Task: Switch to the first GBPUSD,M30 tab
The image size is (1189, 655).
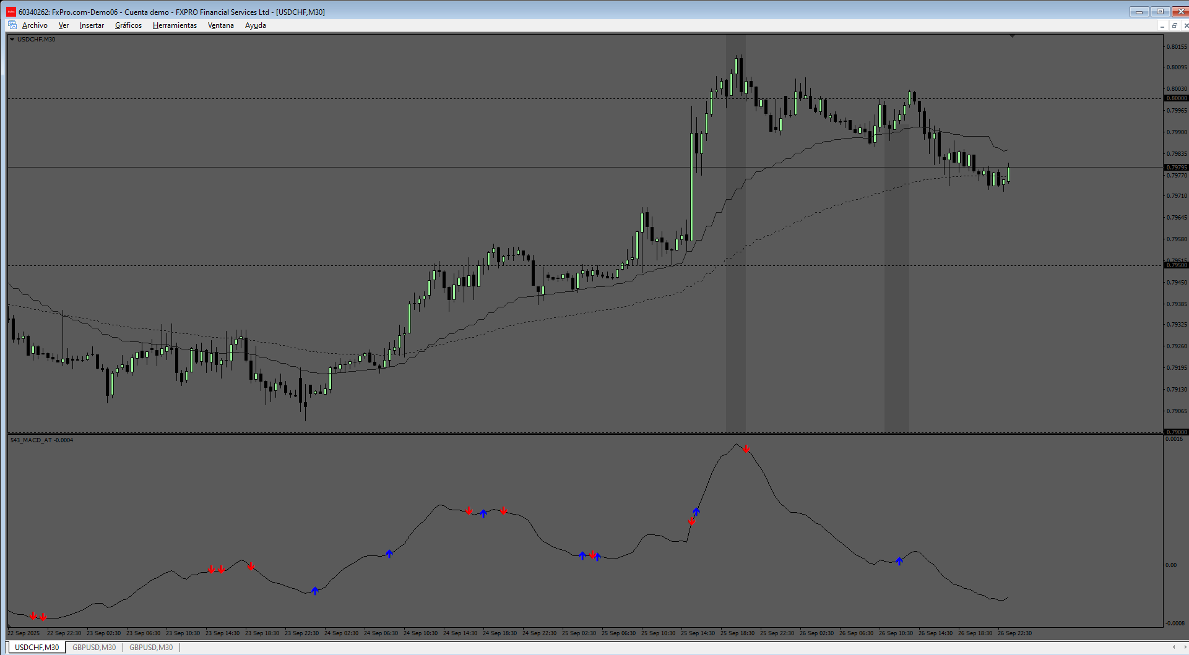Action: pos(94,648)
